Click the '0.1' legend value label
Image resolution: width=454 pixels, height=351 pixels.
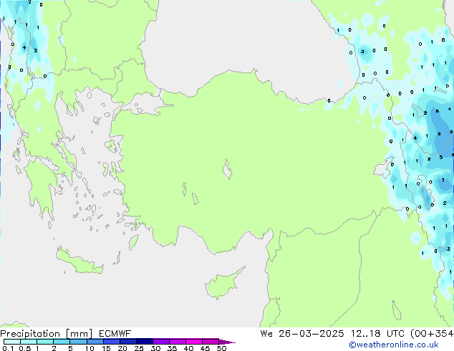point(8,348)
